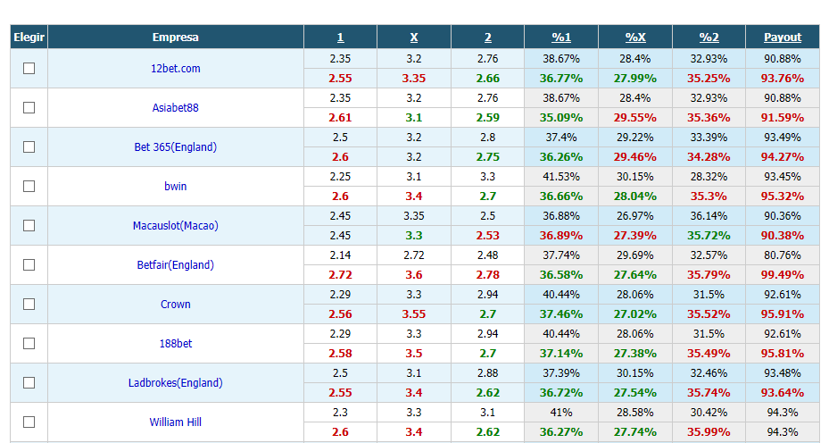Click Betfair current draw odds 3.6

414,275
